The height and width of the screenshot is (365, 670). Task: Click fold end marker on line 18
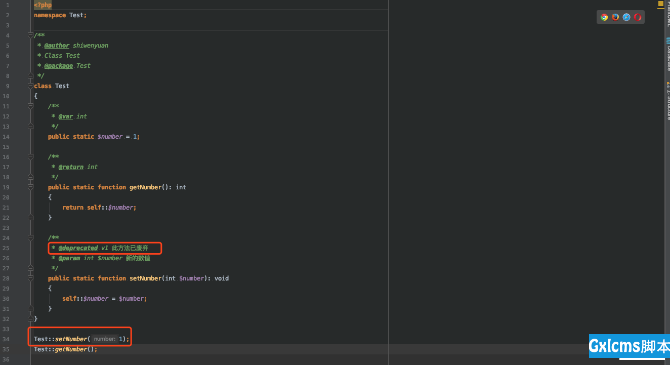coord(30,177)
